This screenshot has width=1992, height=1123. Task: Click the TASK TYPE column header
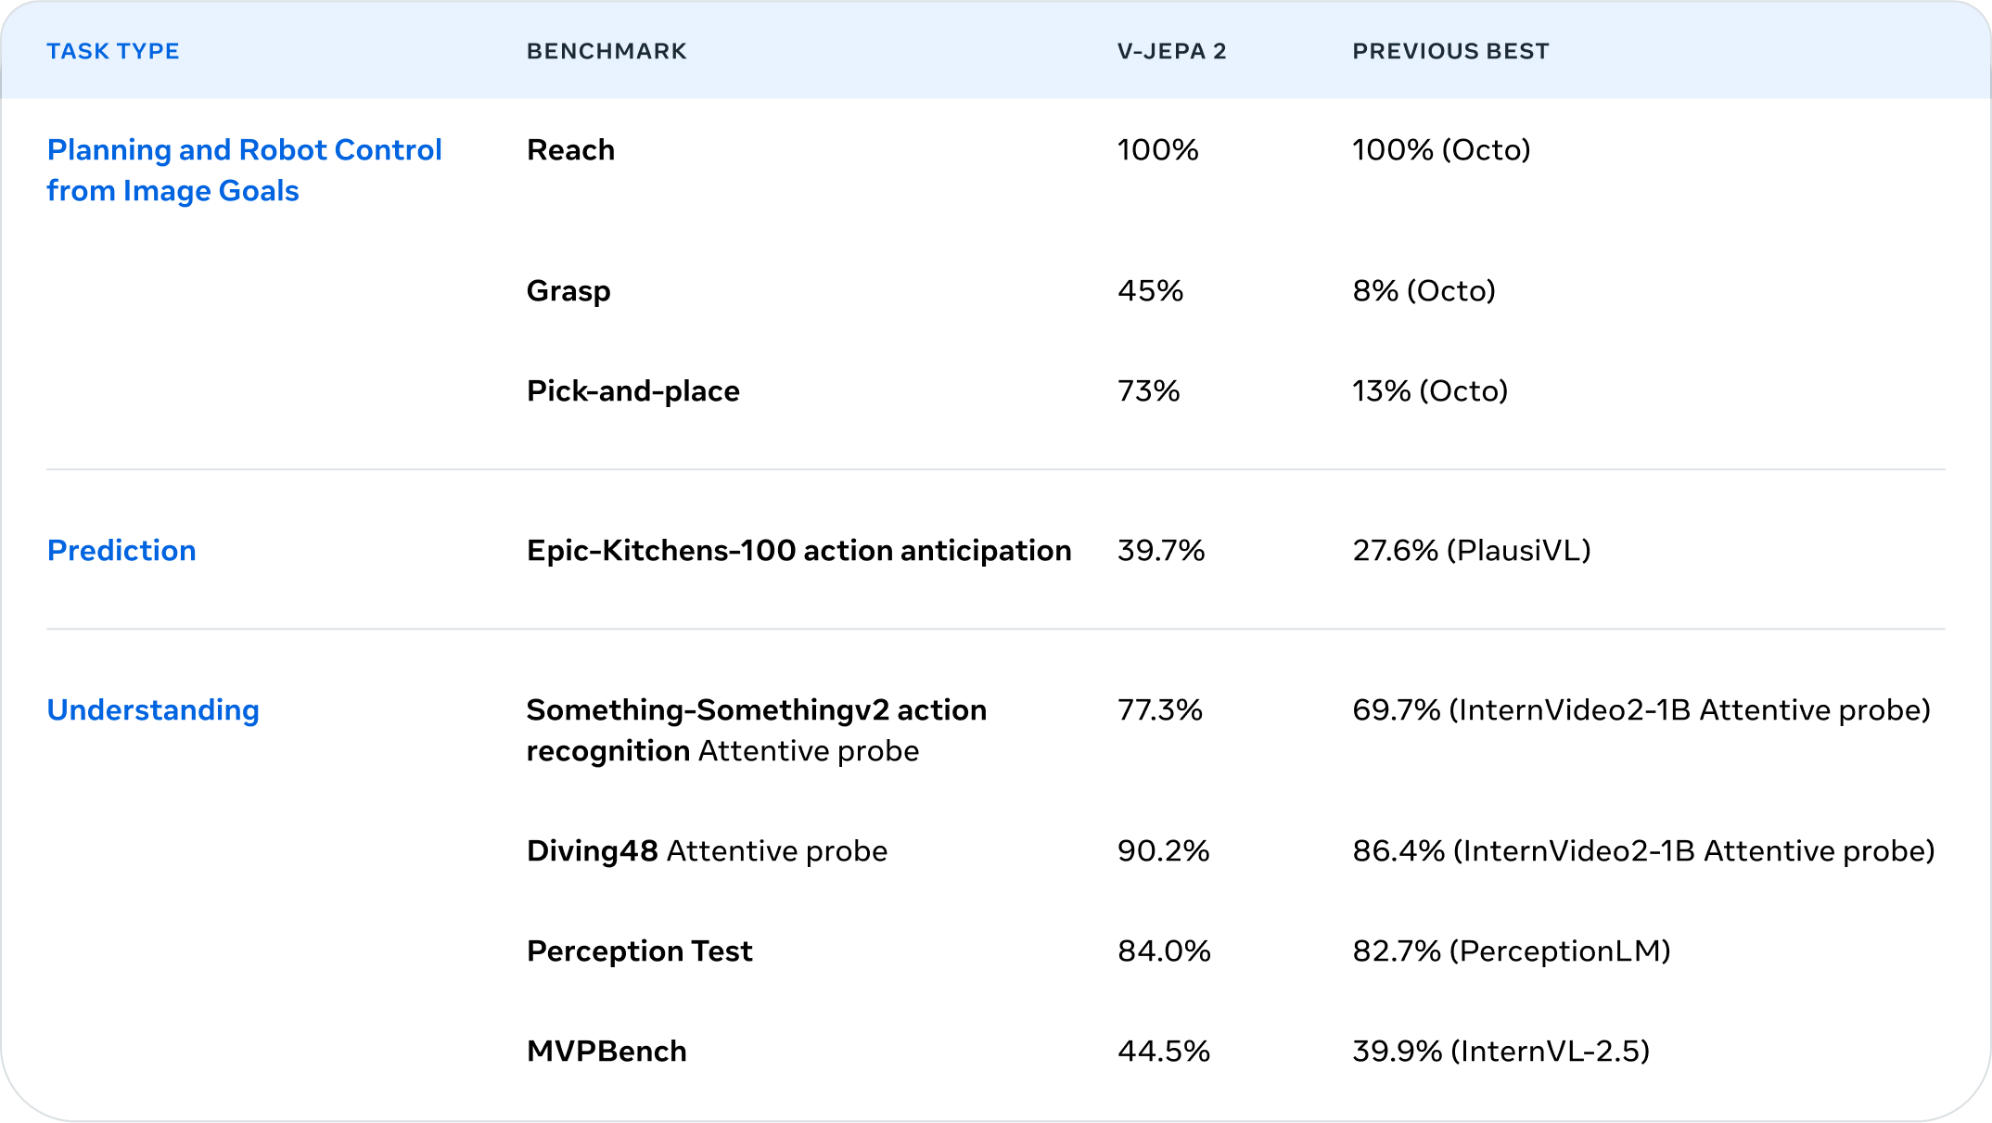[113, 51]
